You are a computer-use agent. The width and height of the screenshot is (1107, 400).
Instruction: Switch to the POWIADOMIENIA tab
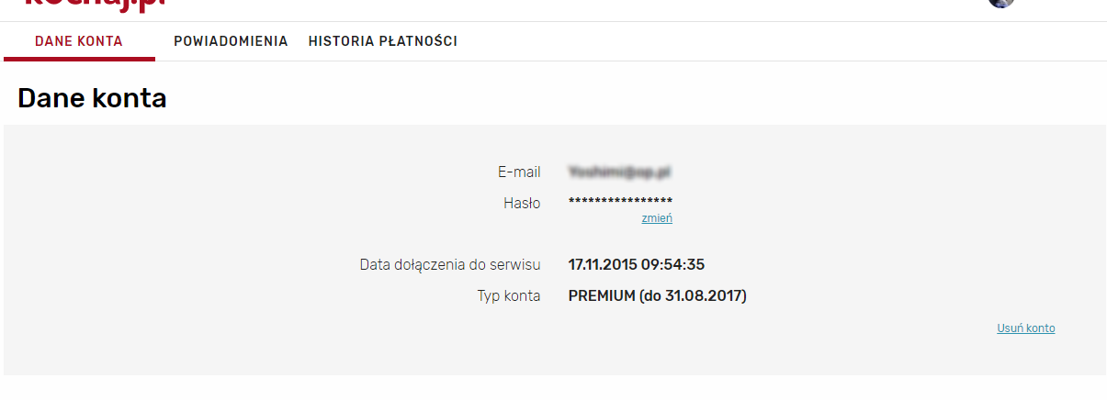pos(231,41)
